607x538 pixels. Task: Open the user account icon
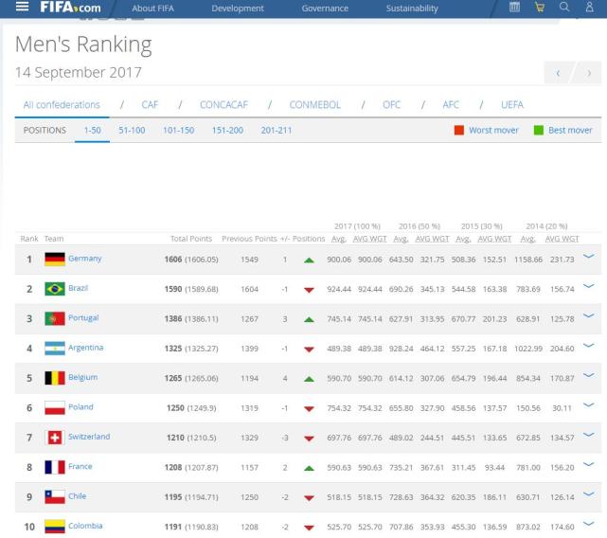589,7
